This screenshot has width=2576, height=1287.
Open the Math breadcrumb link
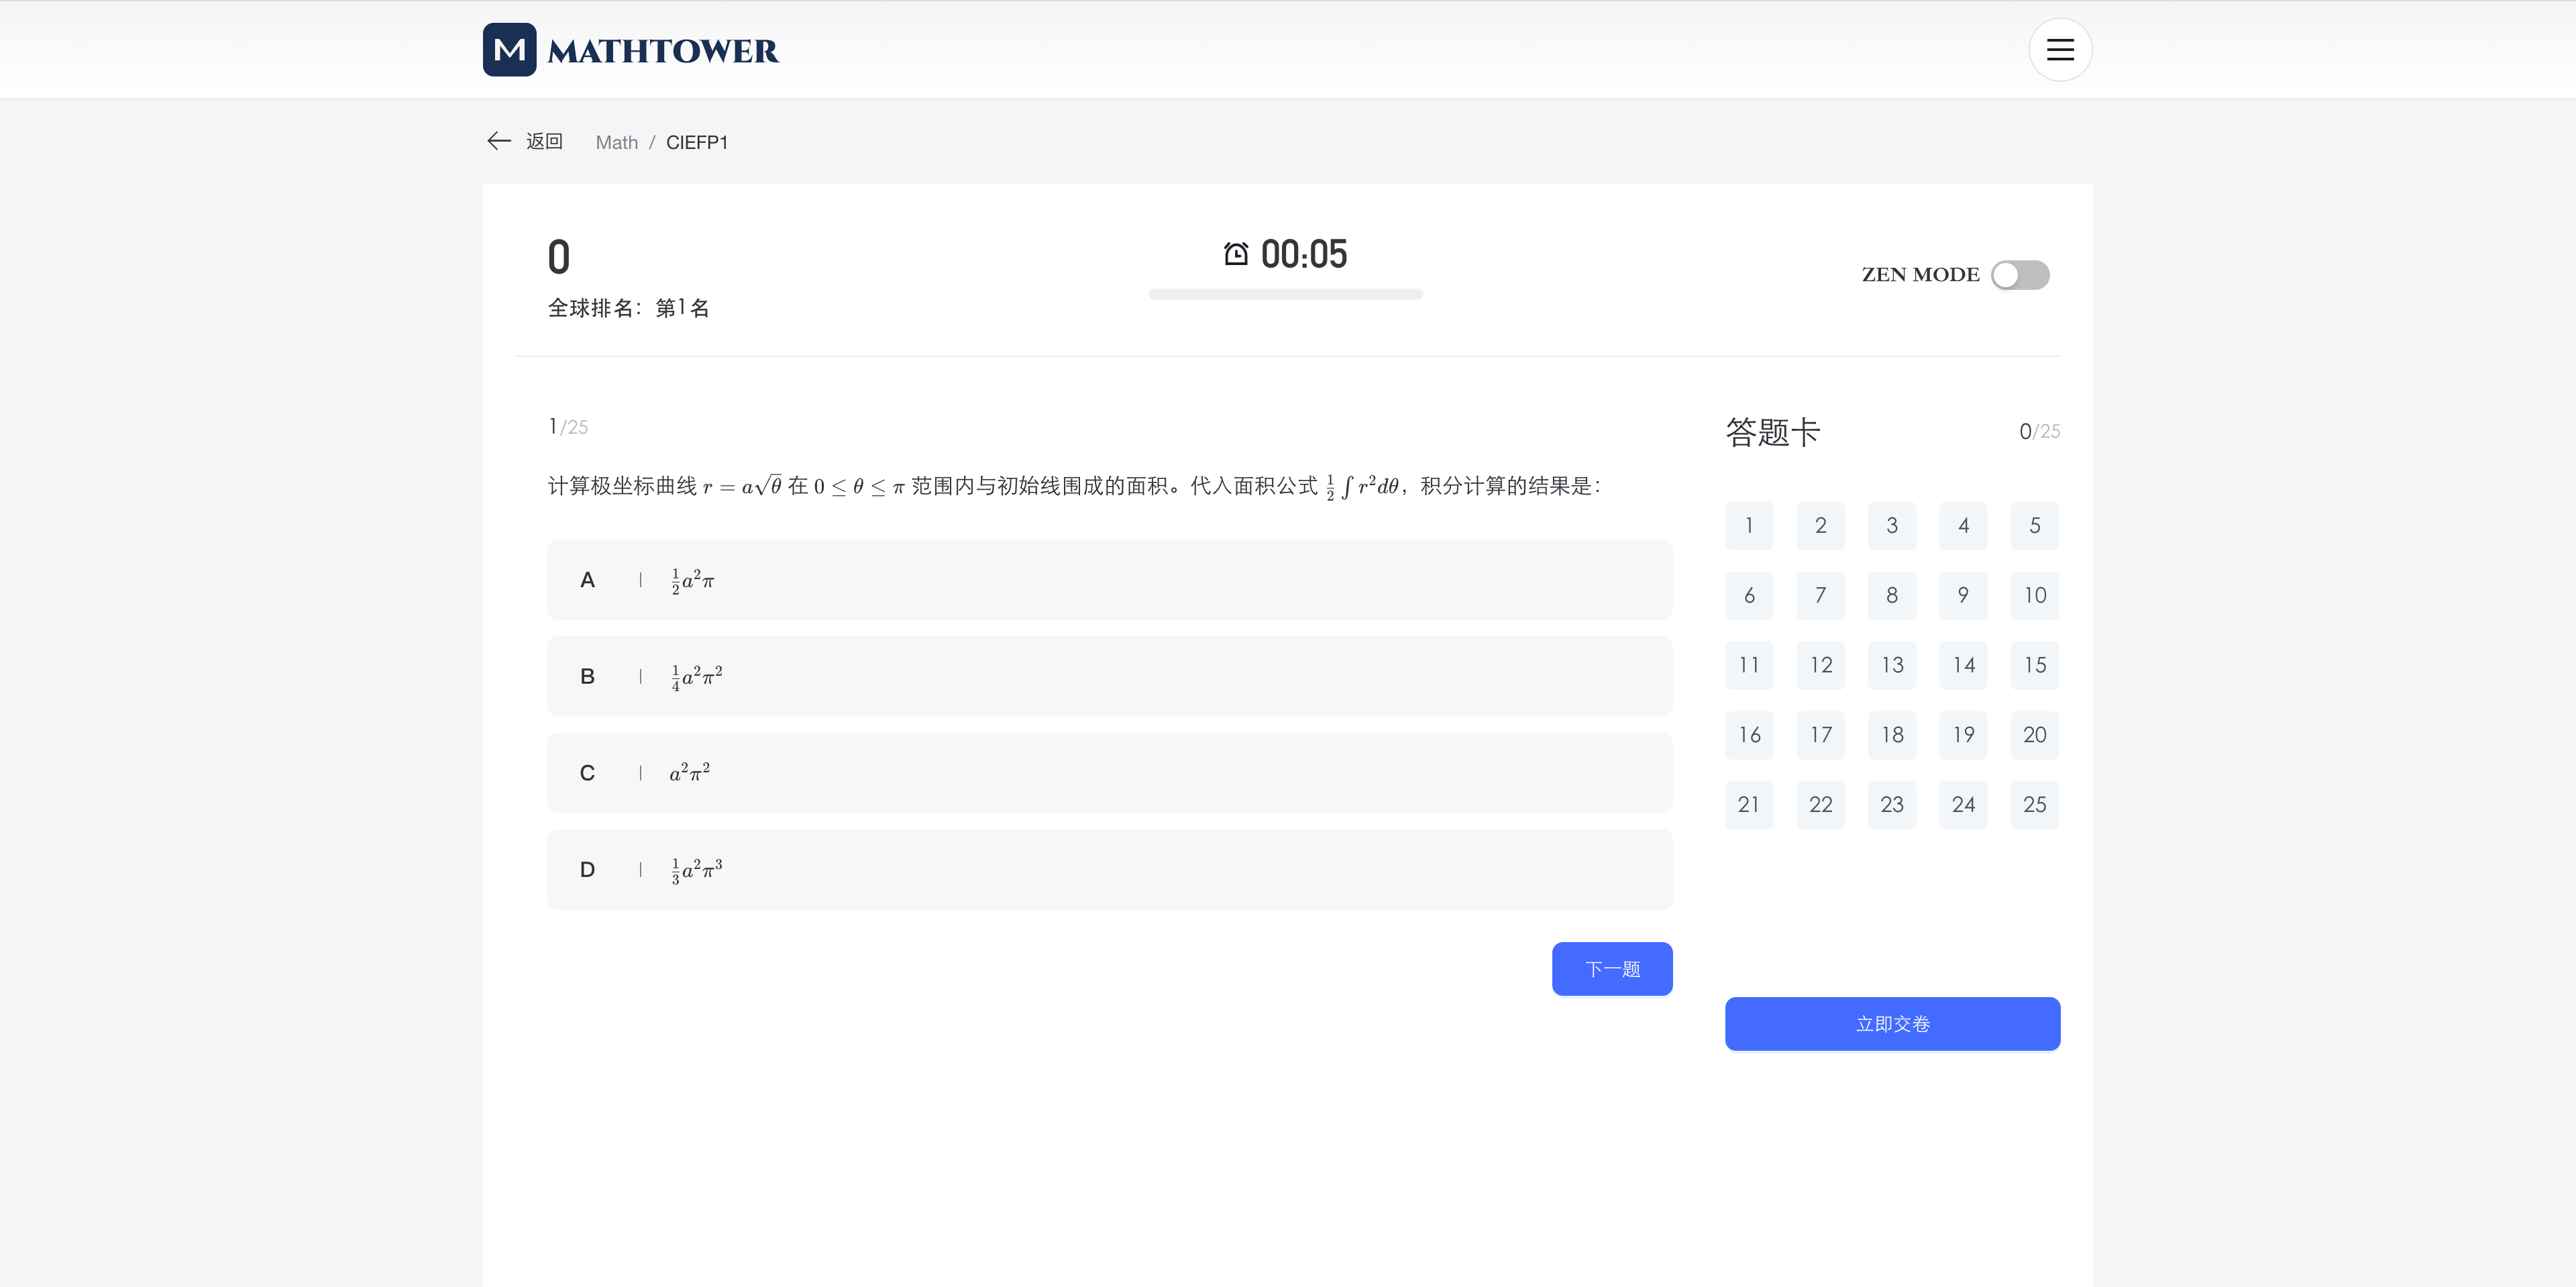point(616,143)
